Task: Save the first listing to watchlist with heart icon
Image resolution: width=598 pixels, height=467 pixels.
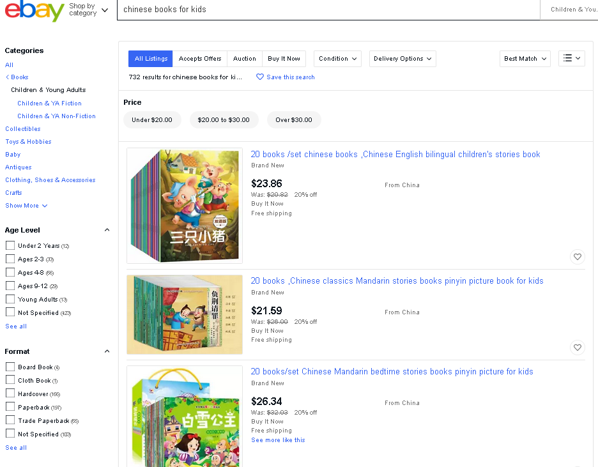Action: [578, 257]
